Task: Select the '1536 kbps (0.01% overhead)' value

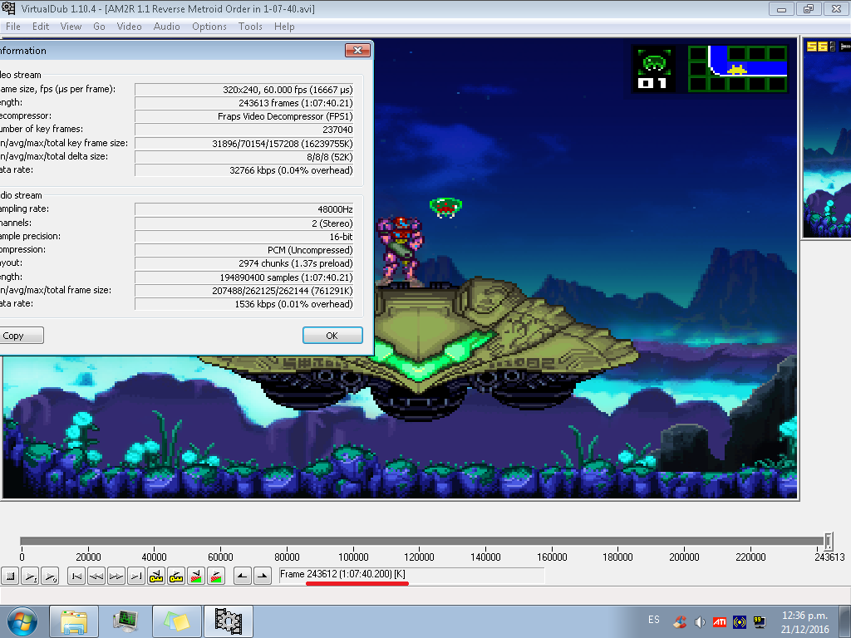Action: point(244,304)
